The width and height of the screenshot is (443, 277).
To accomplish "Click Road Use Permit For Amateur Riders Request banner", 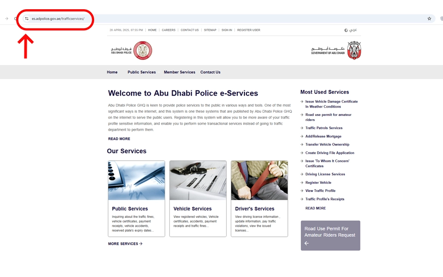I will click(330, 235).
